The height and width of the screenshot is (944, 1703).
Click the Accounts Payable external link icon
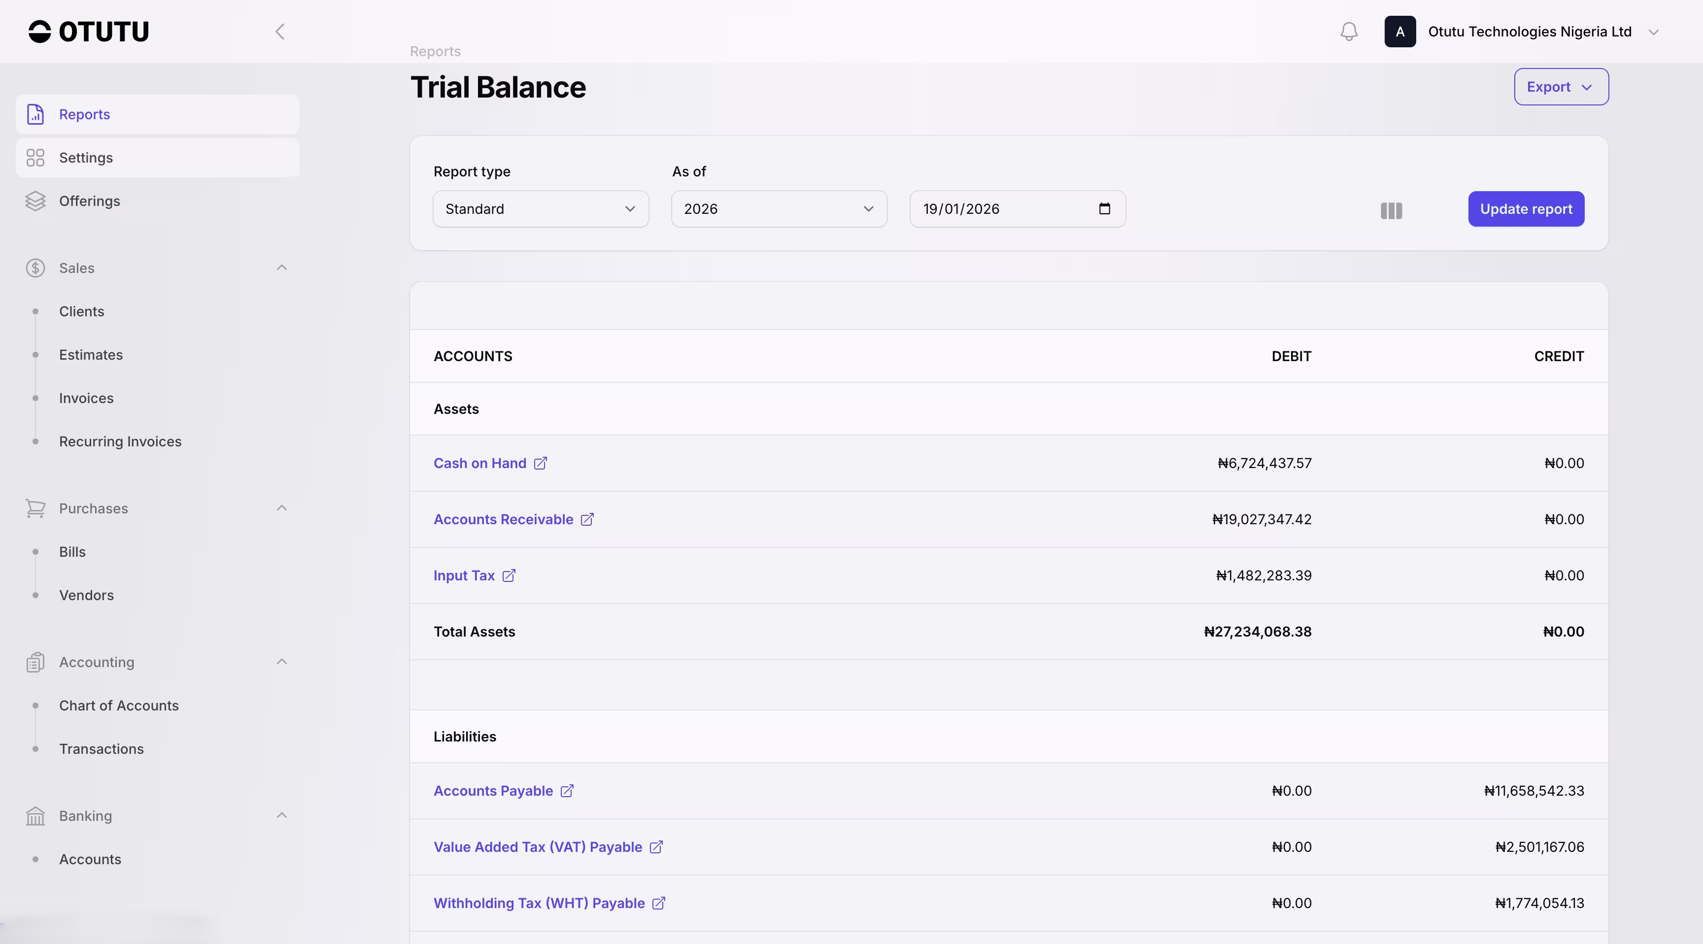[567, 791]
